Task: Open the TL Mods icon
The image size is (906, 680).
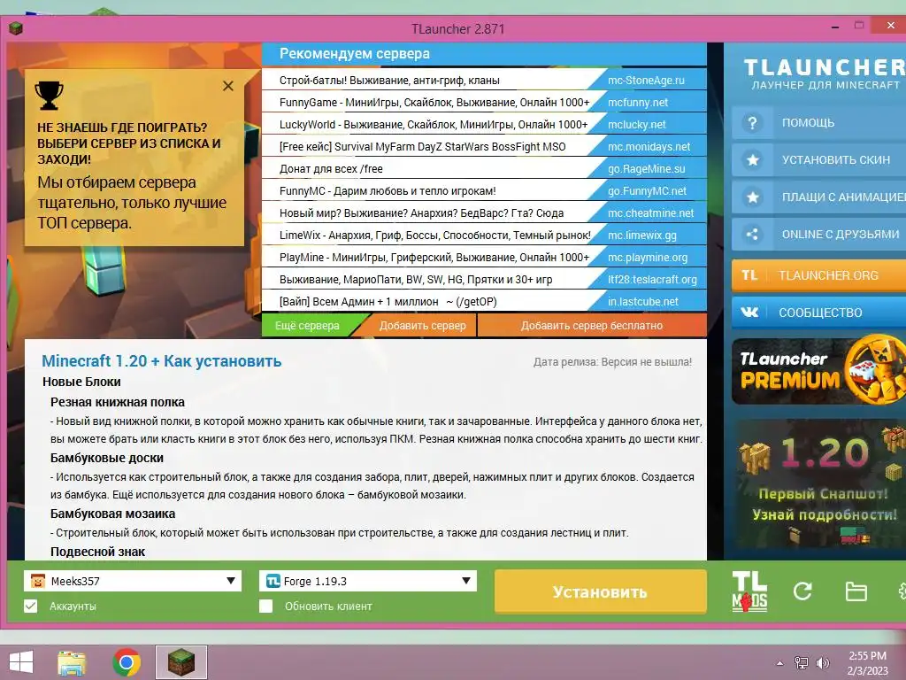Action: (749, 591)
